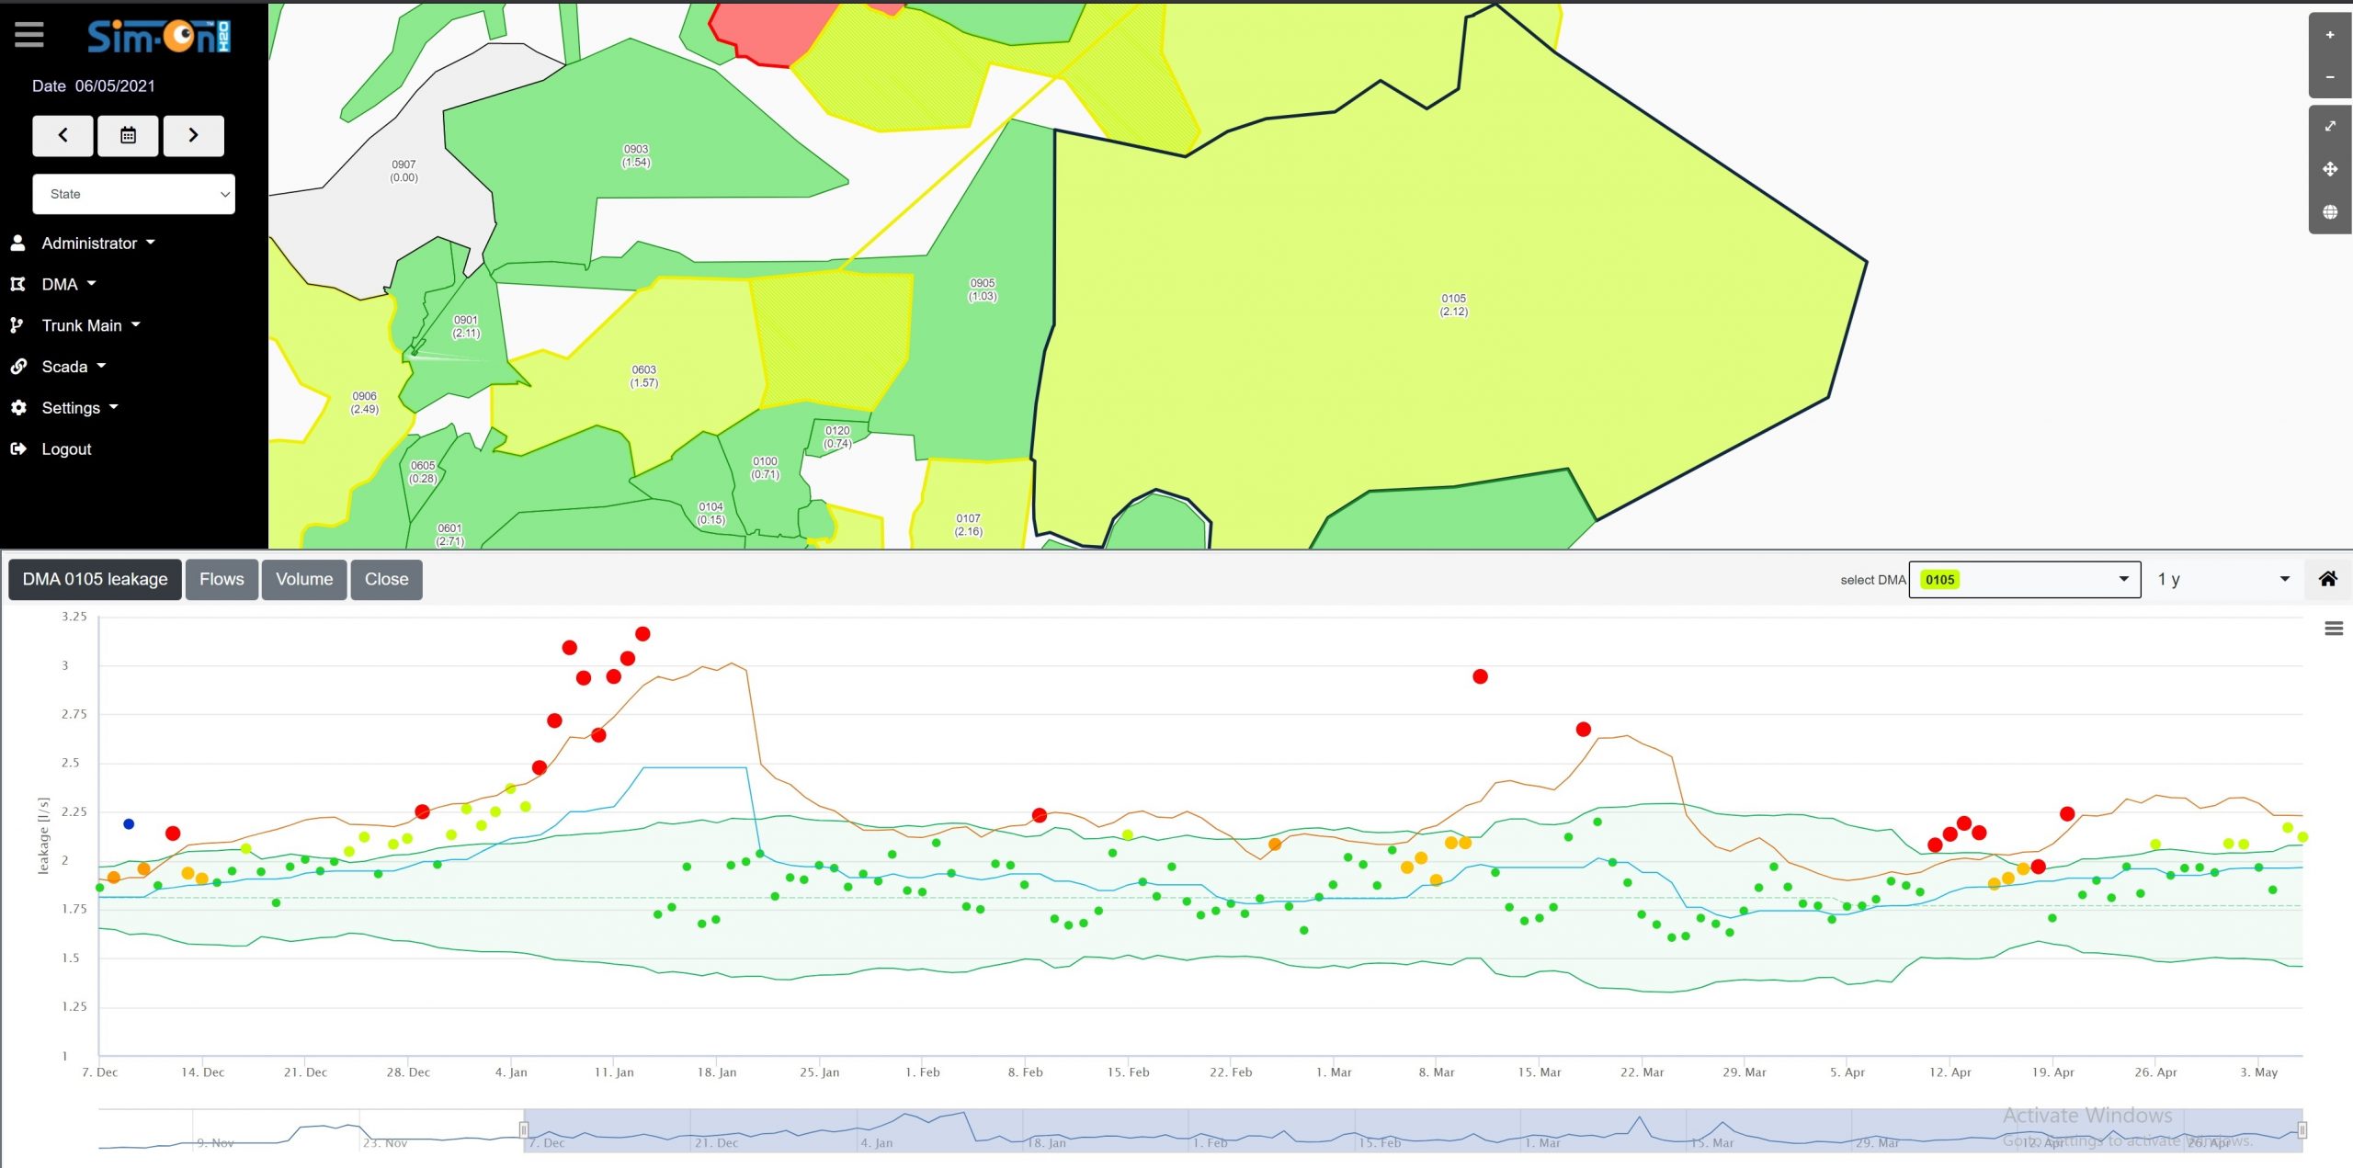Advance to next date arrow
Image resolution: width=2353 pixels, height=1168 pixels.
(x=193, y=135)
